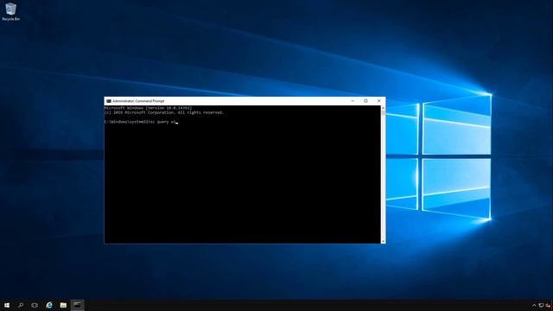Launch Internet Explorer from the taskbar
The height and width of the screenshot is (311, 553).
(x=49, y=305)
